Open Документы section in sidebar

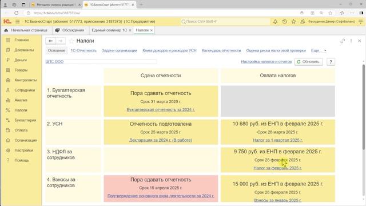click(24, 50)
